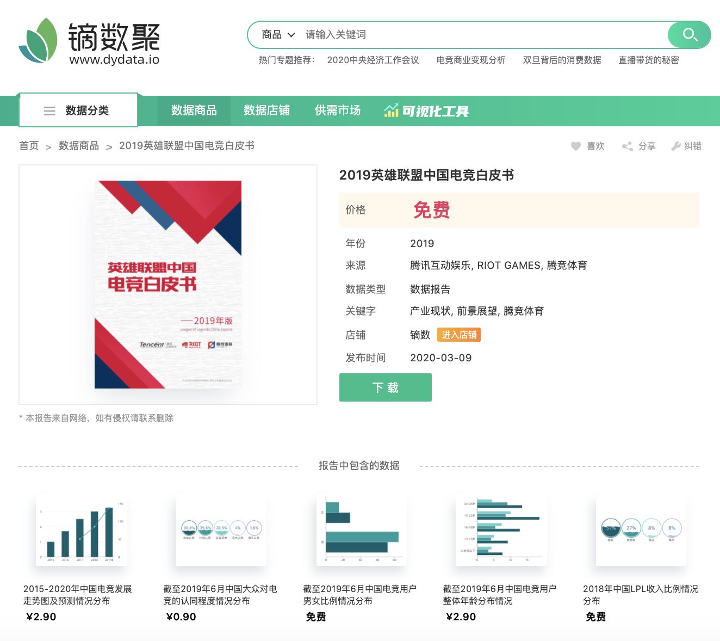This screenshot has width=720, height=641.
Task: Click the share 分享 icon
Action: 627,146
